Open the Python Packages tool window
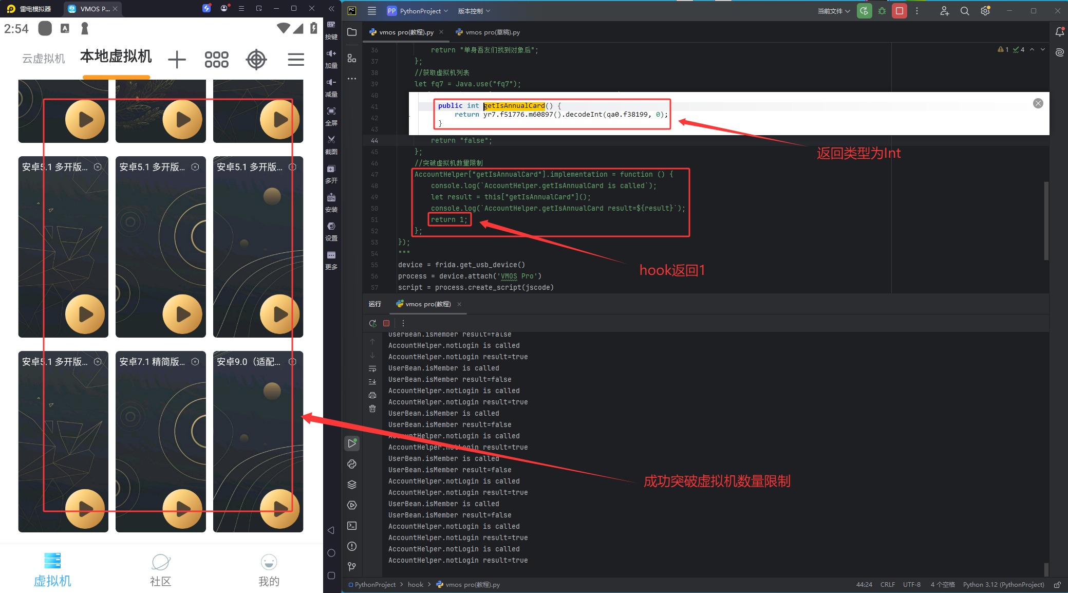Screen dimensions: 1068x593 pyautogui.click(x=352, y=464)
